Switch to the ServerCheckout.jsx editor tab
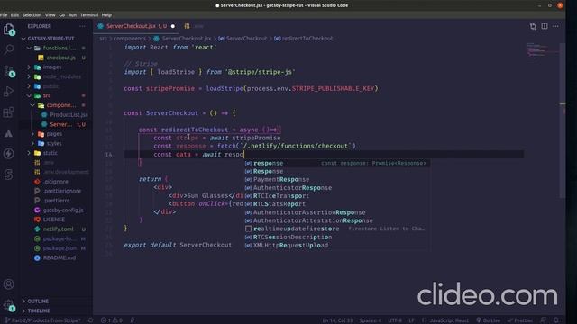577x324 pixels. [136, 26]
